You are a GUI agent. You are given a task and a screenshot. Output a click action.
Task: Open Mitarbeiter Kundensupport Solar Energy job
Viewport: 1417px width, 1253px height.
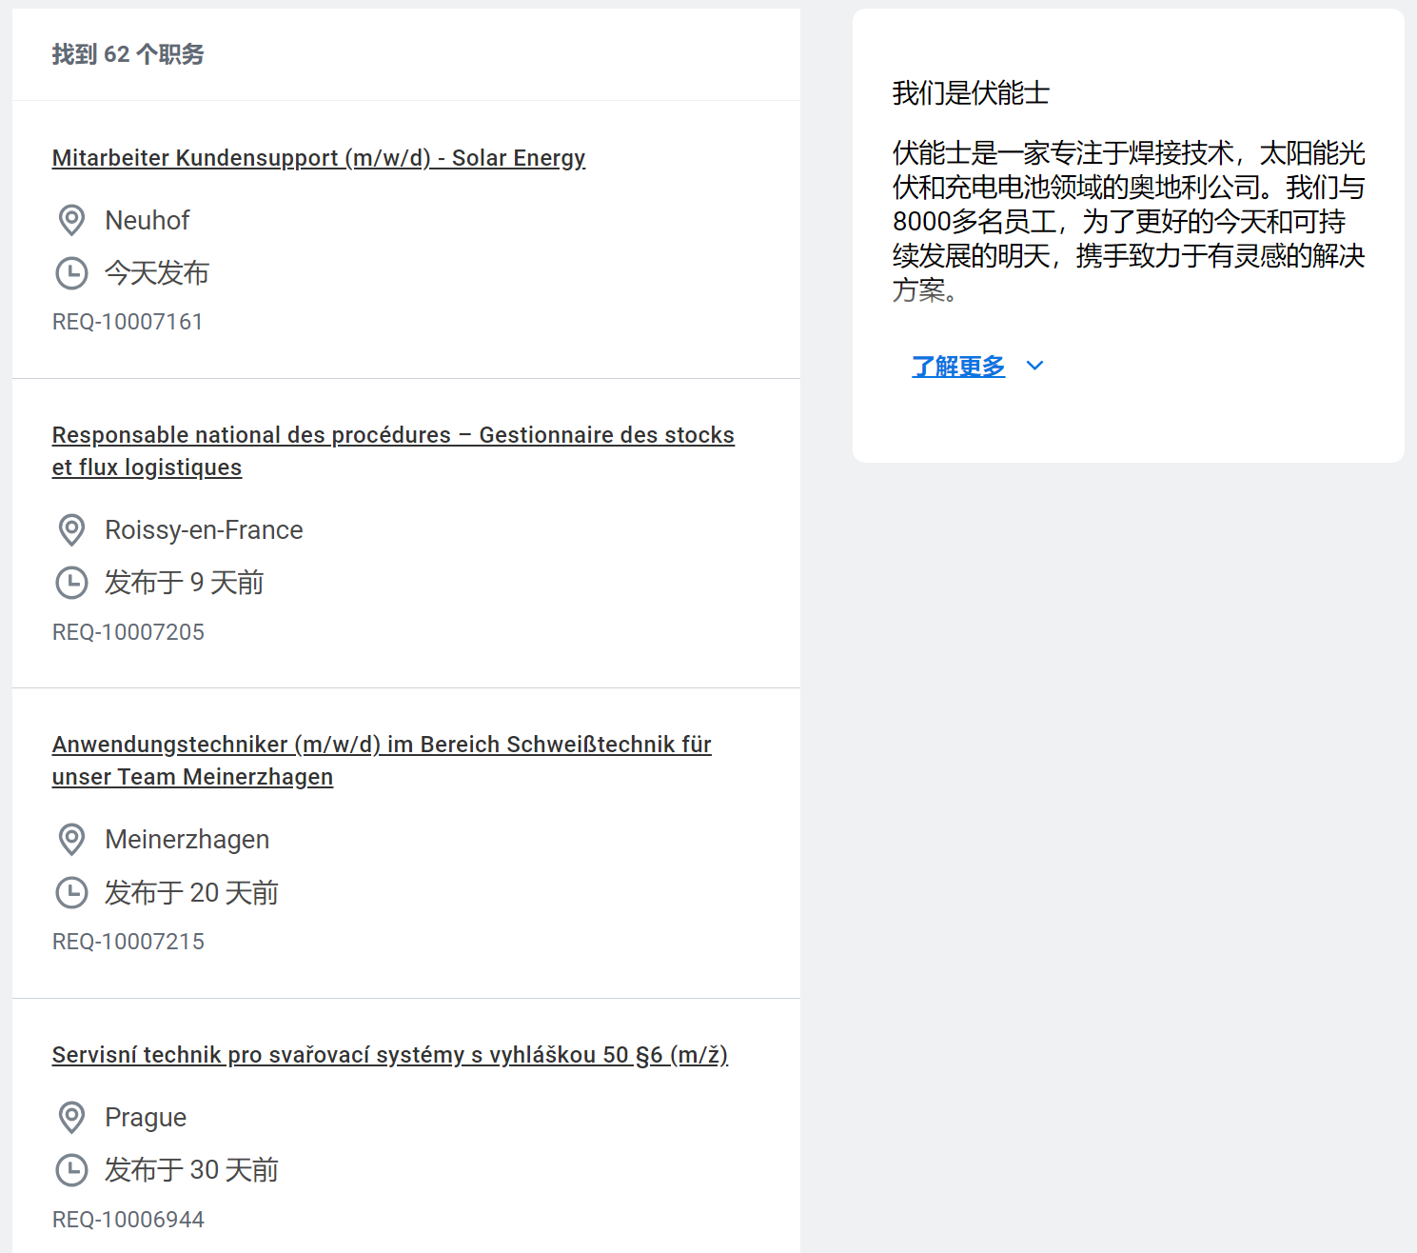click(319, 158)
